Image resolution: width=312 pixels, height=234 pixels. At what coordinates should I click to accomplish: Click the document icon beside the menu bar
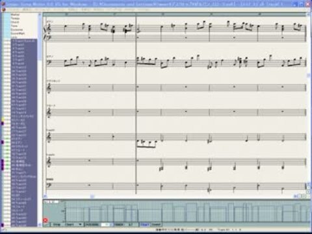pos(3,10)
